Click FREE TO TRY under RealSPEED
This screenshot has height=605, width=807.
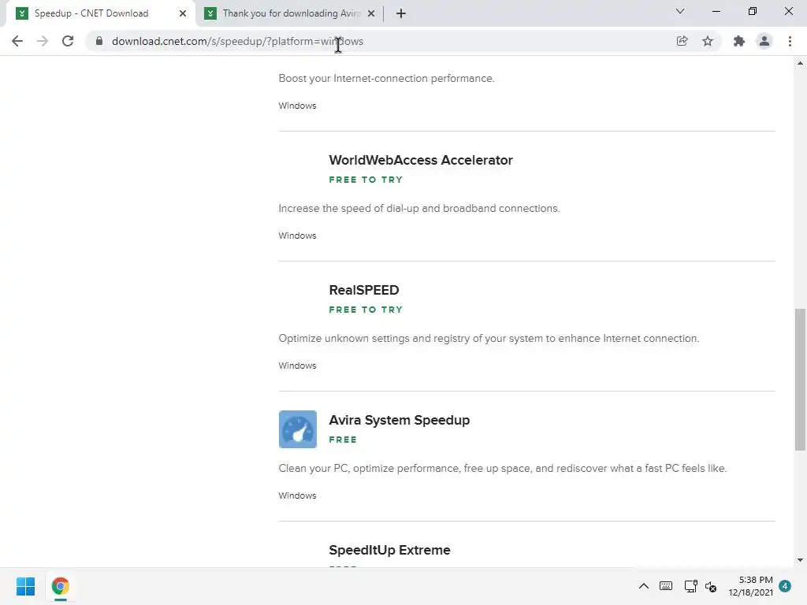pos(366,310)
